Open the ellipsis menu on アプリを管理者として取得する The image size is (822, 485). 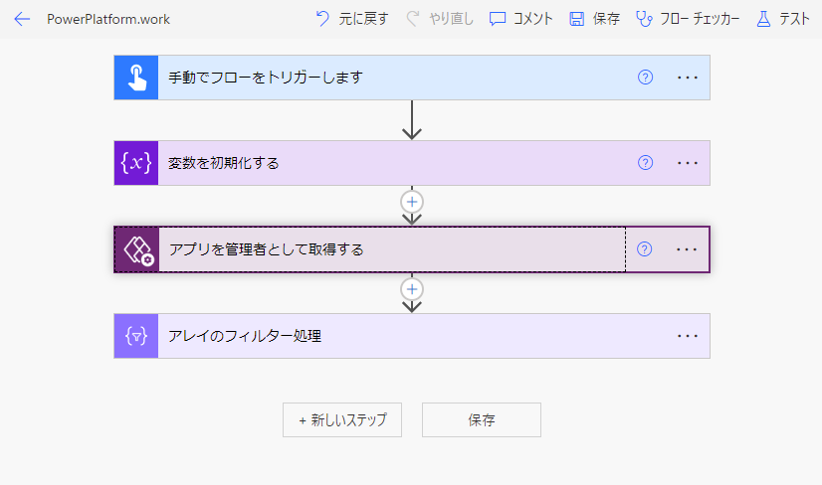point(687,249)
